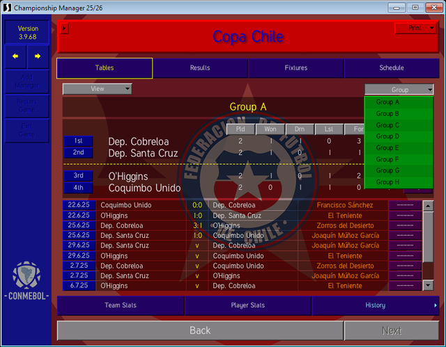Click the Add Manager button
446x347 pixels.
pos(27,81)
